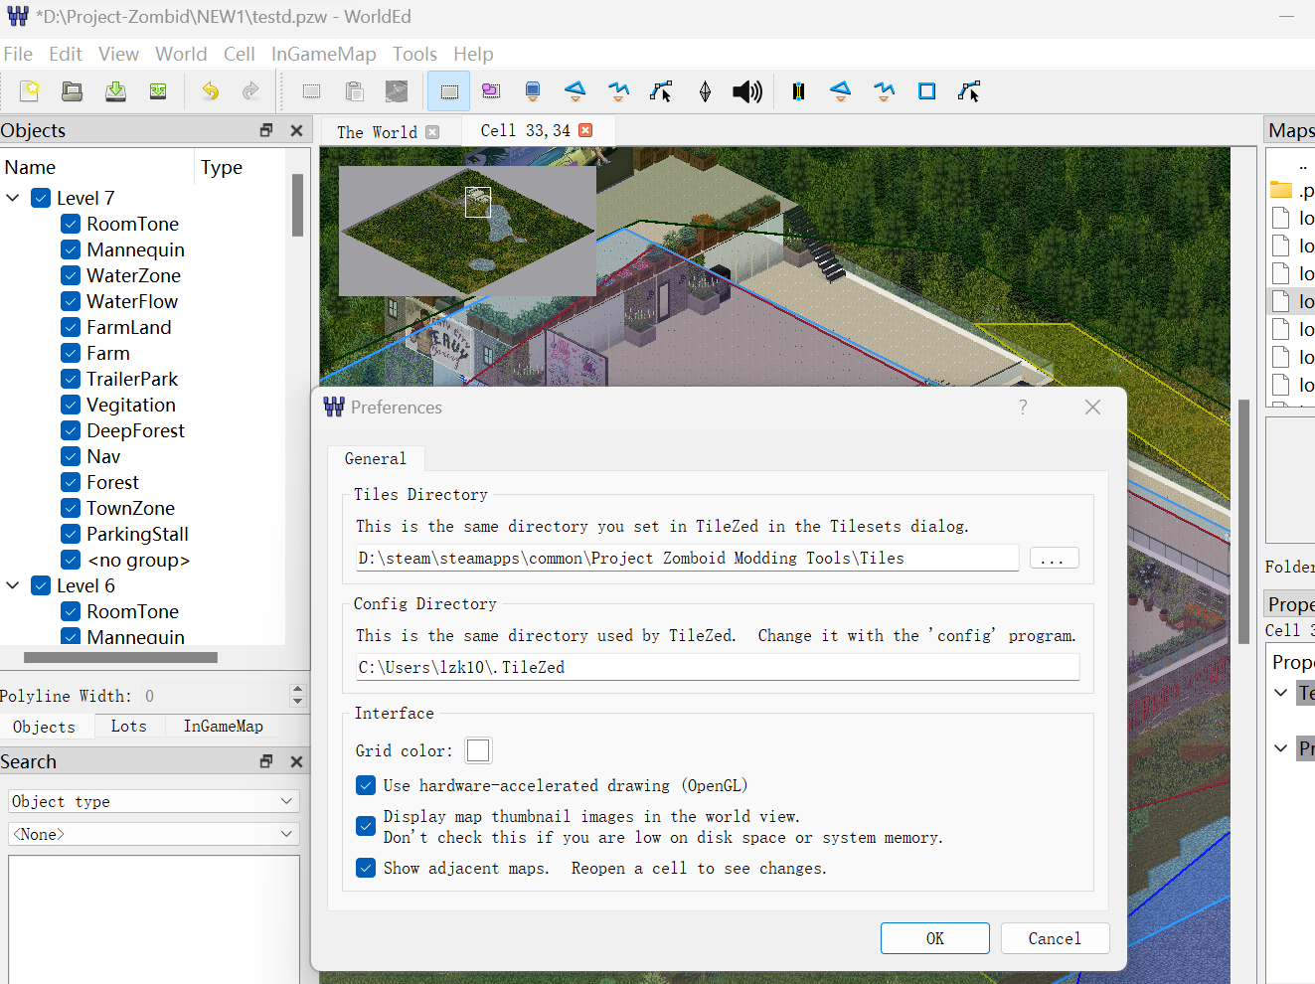Click the yellow Undo arrow
Image resolution: width=1315 pixels, height=984 pixels.
pos(210,91)
